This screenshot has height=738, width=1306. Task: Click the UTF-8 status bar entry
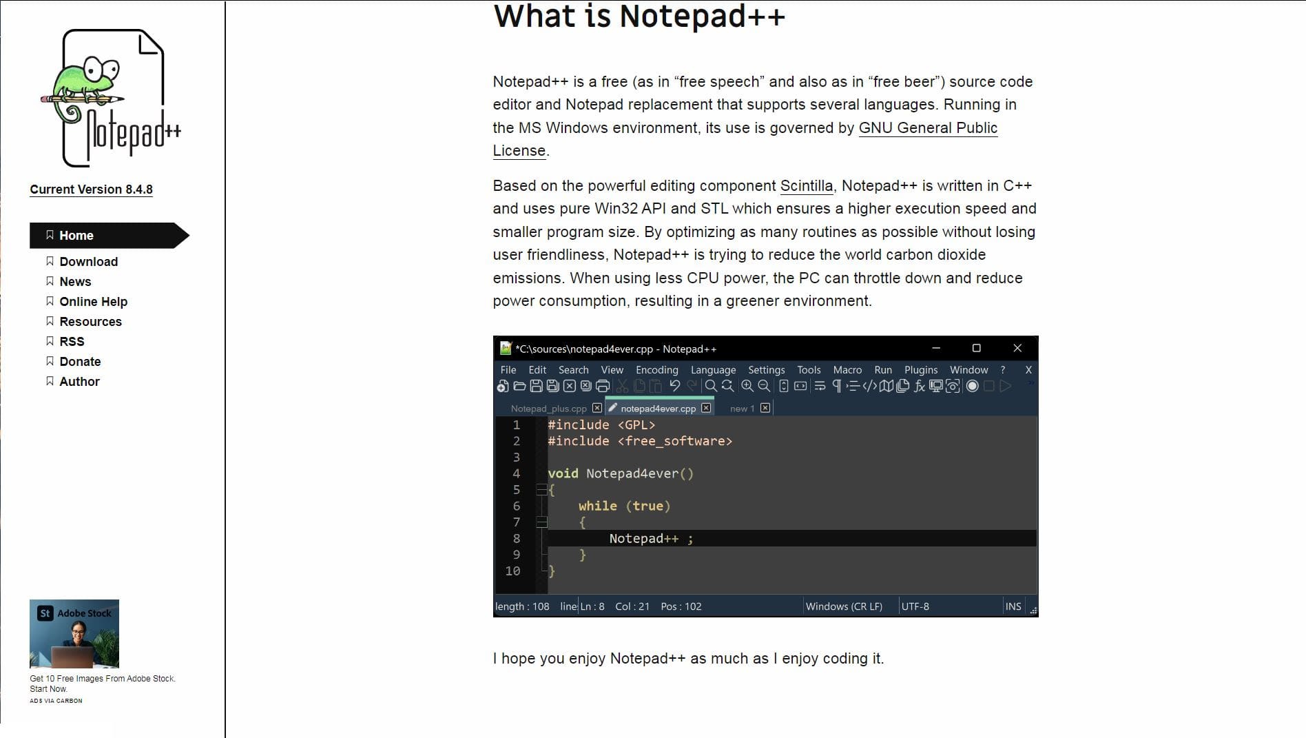point(915,606)
